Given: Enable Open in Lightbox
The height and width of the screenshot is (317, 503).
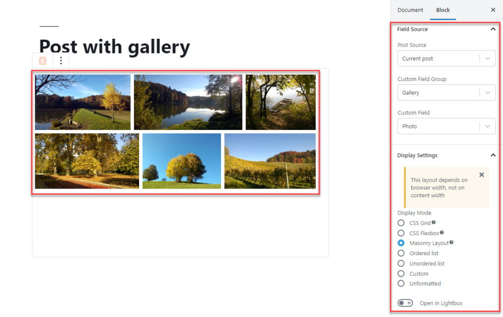Looking at the screenshot, I should pos(405,303).
